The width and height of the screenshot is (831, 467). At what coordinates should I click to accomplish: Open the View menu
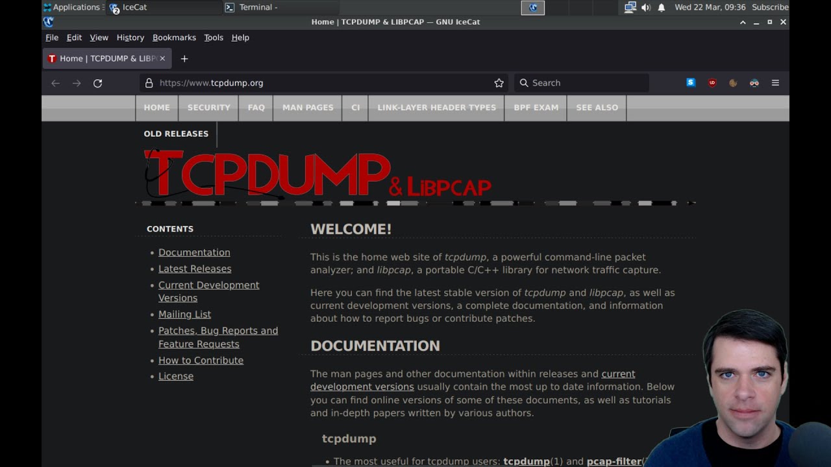(x=99, y=38)
